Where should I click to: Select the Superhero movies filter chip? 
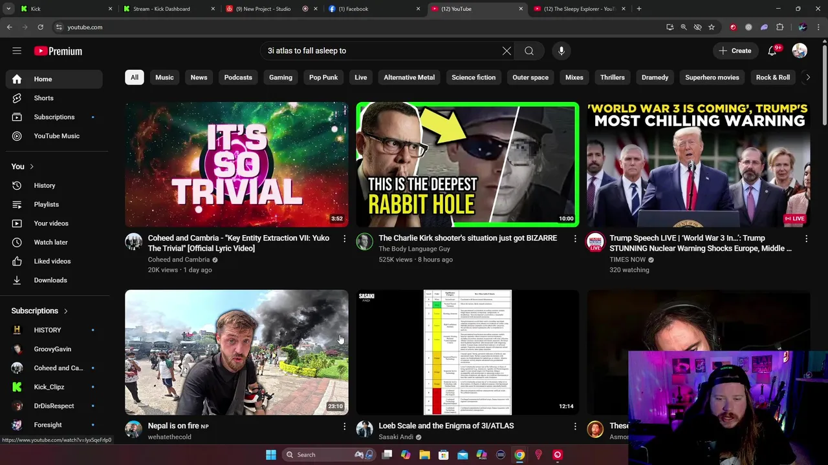click(712, 77)
